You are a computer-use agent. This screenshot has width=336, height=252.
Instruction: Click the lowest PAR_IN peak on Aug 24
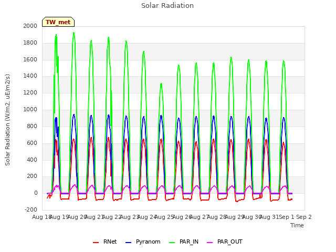tap(161, 84)
